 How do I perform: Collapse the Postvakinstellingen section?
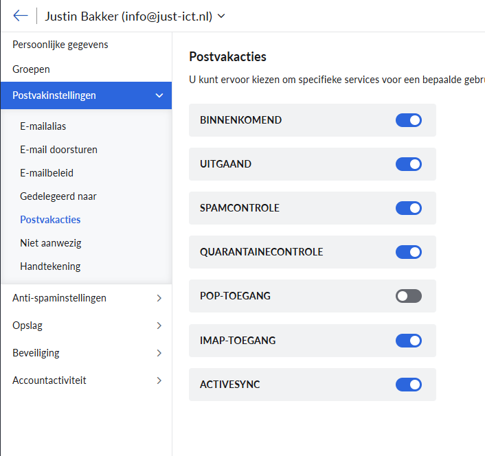tap(159, 95)
